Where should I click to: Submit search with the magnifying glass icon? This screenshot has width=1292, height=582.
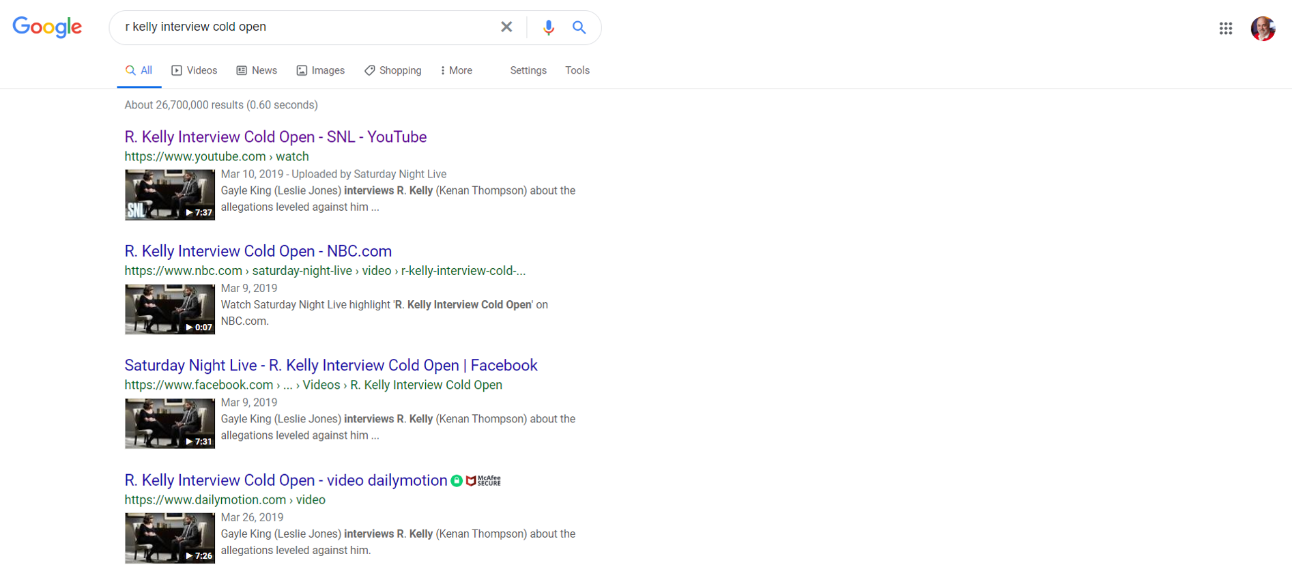579,27
